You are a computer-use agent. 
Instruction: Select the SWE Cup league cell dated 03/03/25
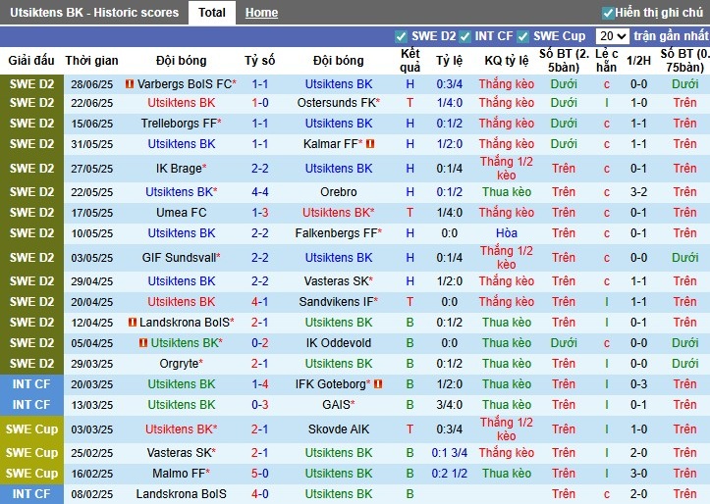31,429
